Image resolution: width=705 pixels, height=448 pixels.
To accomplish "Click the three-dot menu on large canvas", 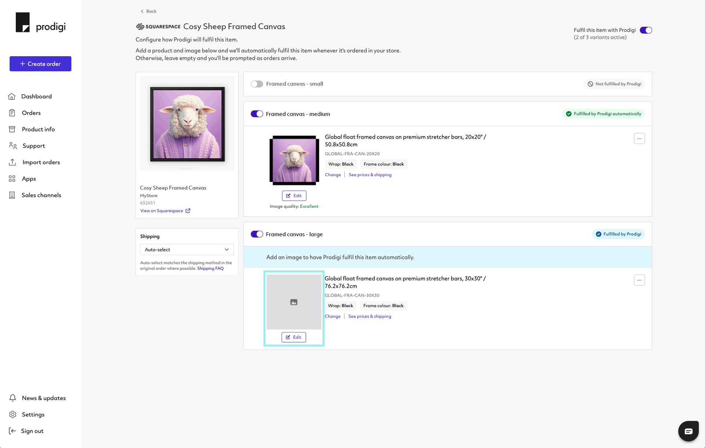I will point(639,280).
